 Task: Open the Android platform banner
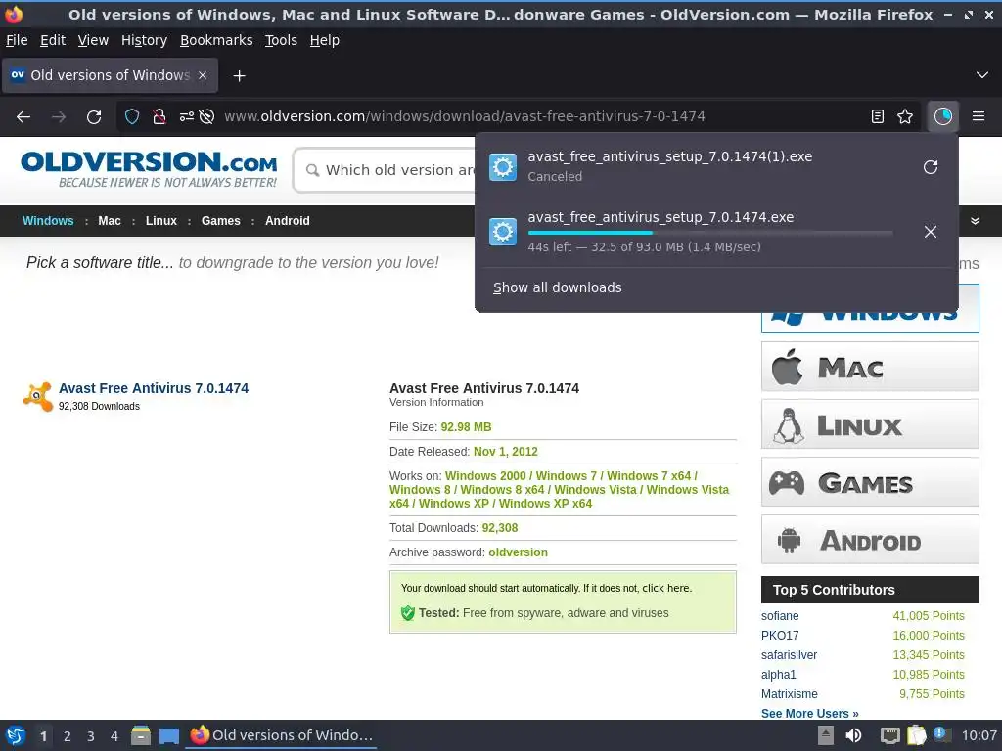coord(870,540)
